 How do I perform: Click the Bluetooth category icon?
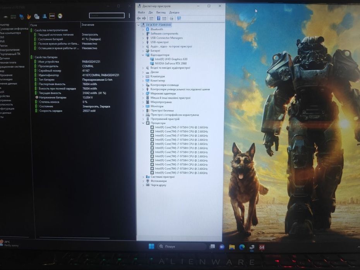click(x=147, y=29)
